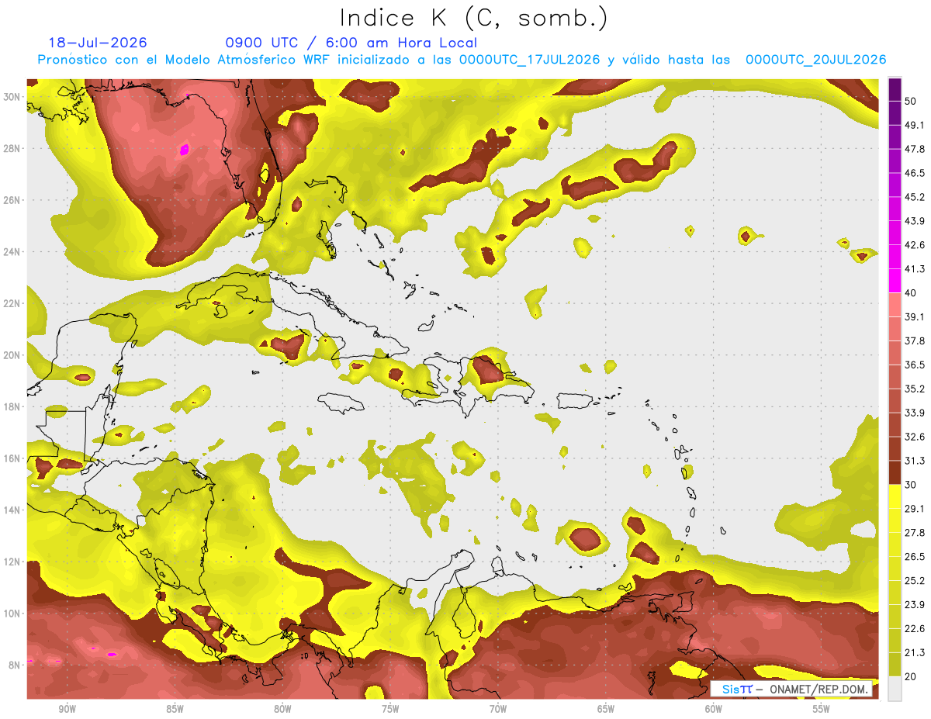The width and height of the screenshot is (931, 719).
Task: Click the color scale value 23.9
Action: pyautogui.click(x=915, y=604)
